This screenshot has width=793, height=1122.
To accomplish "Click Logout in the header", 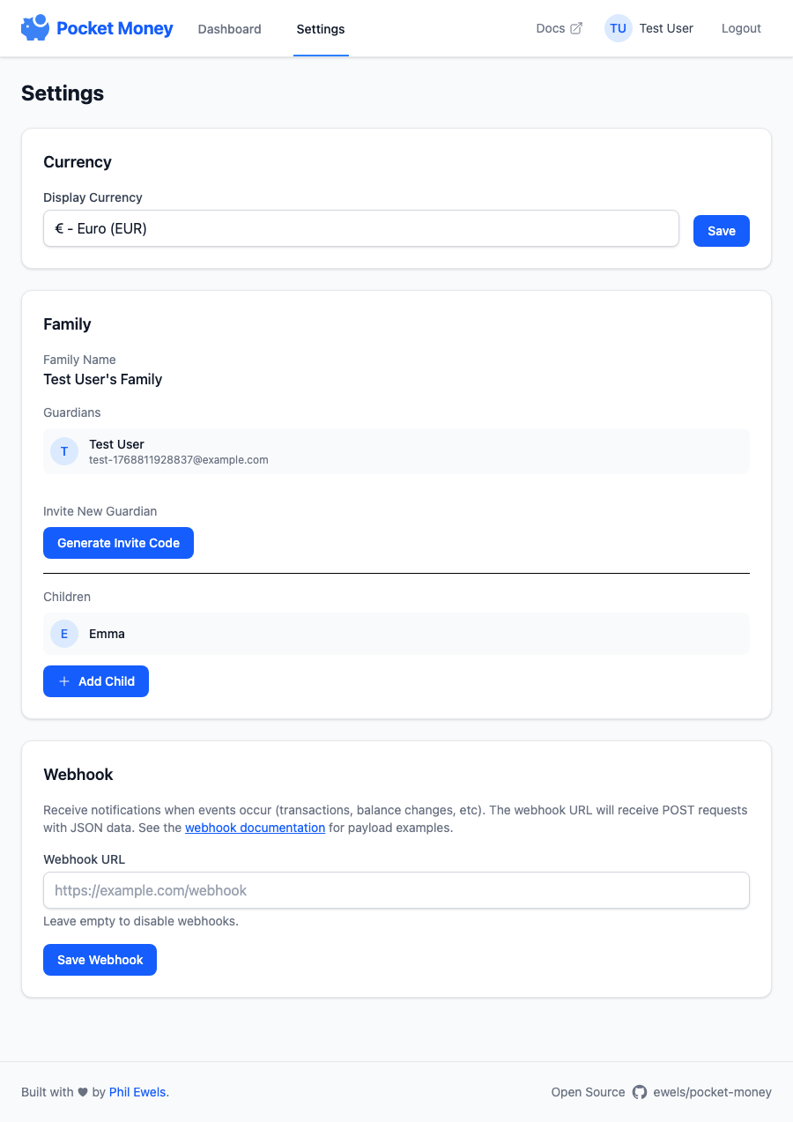I will click(740, 28).
